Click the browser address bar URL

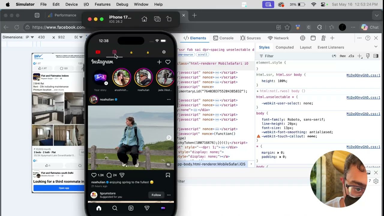[x=58, y=27]
